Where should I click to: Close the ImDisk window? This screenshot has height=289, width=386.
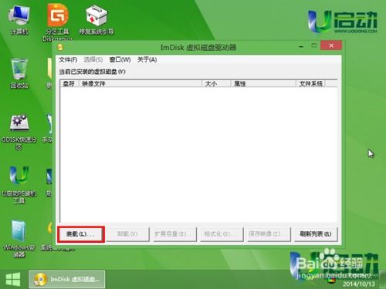pyautogui.click(x=331, y=45)
